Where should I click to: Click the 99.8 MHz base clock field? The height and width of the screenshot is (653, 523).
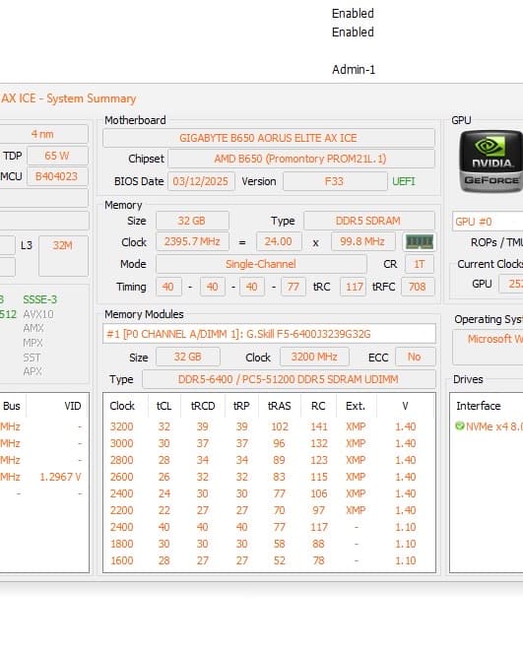pos(362,241)
